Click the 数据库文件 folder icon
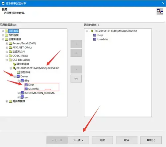Image resolution: width=166 pixels, height=147 pixels. (11, 52)
